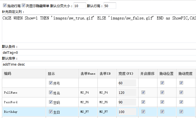Click the width field for Birthday row
The height and width of the screenshot is (118, 196).
pos(127,112)
